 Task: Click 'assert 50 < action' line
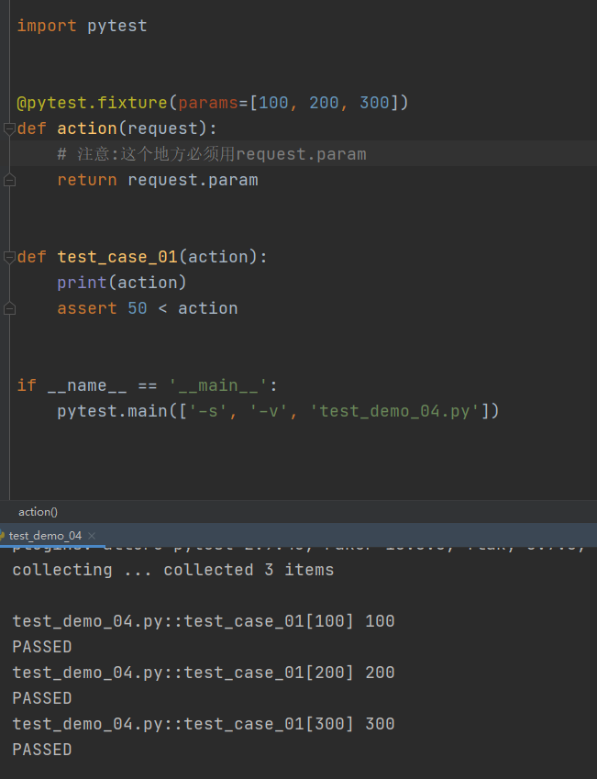147,308
